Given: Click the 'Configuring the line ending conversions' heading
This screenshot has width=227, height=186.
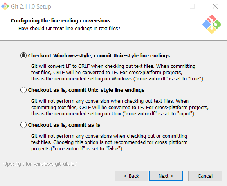Looking at the screenshot, I should [x=61, y=21].
